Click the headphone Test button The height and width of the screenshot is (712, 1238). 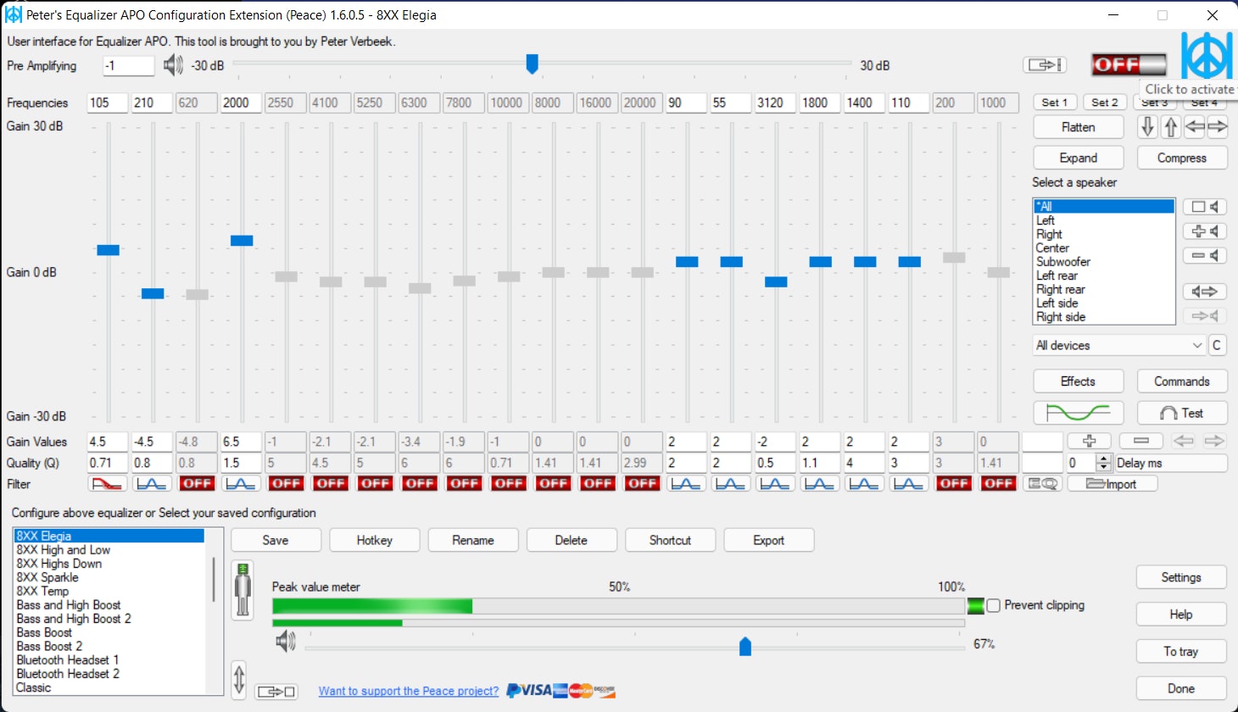[1181, 413]
